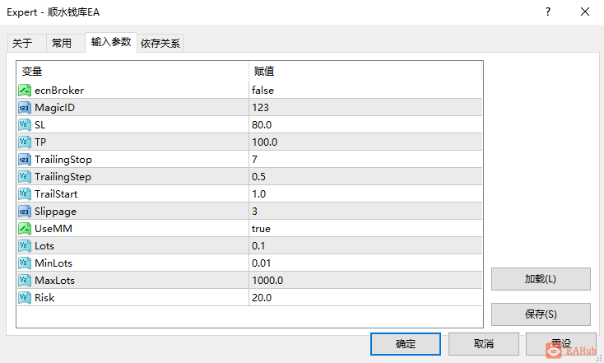Select the MinLots variable name
Viewport: 604px width, 363px height.
[x=53, y=263]
